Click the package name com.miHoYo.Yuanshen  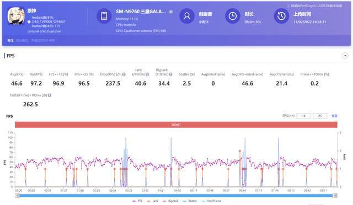point(44,31)
